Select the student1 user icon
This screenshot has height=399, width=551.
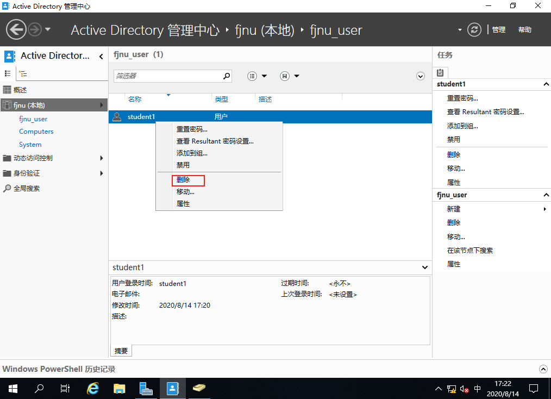pos(117,117)
